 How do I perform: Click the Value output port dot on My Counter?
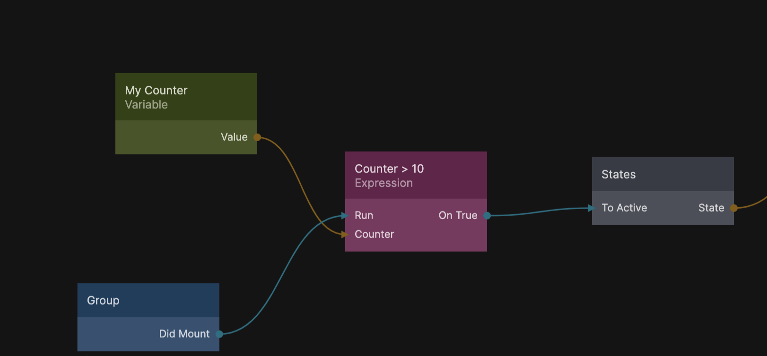coord(257,137)
